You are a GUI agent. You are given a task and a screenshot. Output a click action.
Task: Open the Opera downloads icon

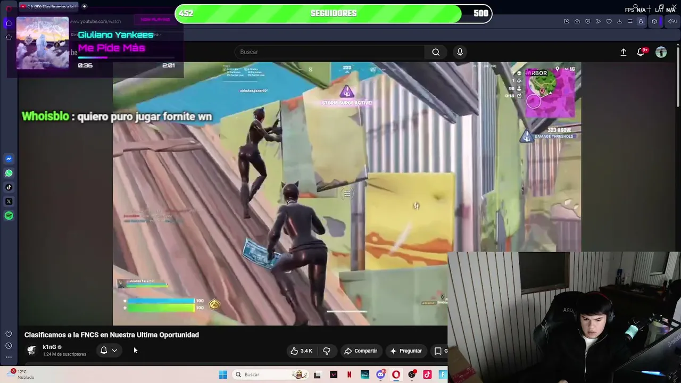pyautogui.click(x=619, y=21)
